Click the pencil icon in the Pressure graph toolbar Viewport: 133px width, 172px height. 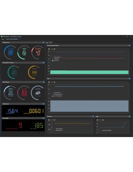click(52, 120)
